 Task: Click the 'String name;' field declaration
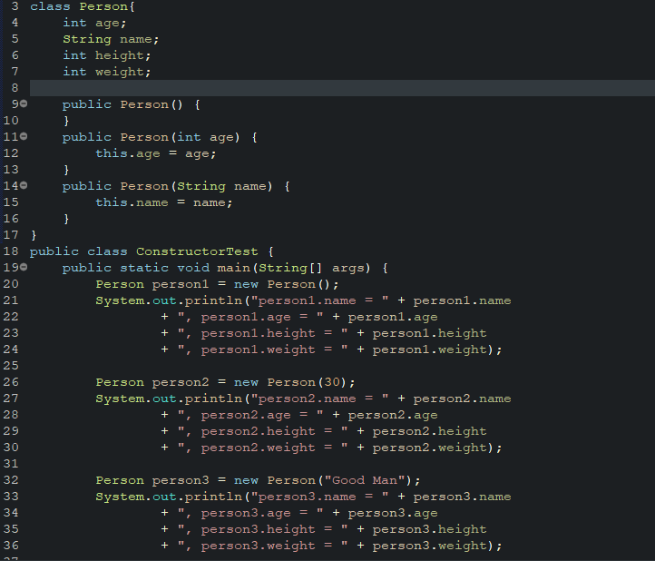coord(111,39)
